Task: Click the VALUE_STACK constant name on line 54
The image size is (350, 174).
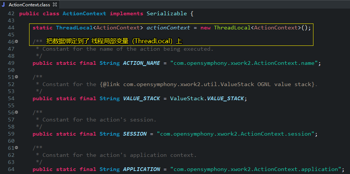Action: tap(141, 98)
